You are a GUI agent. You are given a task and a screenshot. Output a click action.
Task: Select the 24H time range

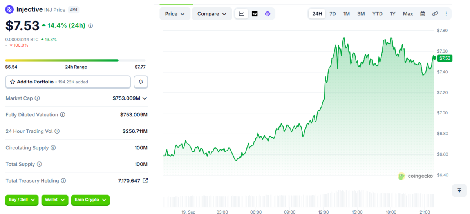[317, 14]
